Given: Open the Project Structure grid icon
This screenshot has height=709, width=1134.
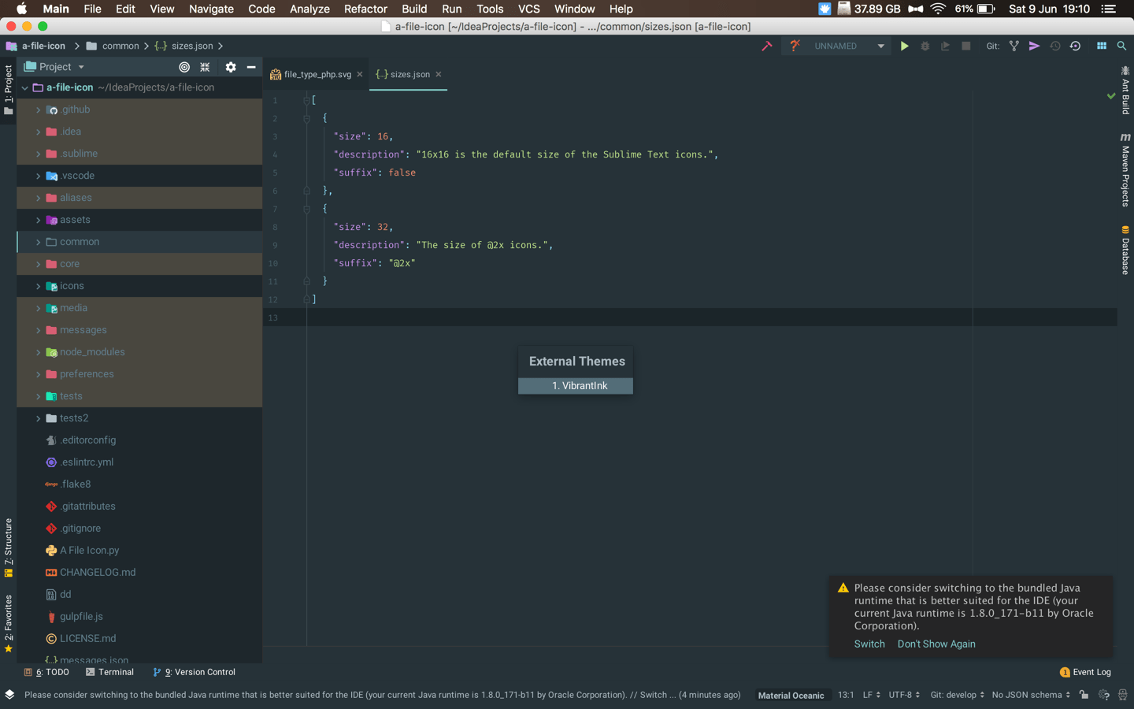Looking at the screenshot, I should [1102, 46].
